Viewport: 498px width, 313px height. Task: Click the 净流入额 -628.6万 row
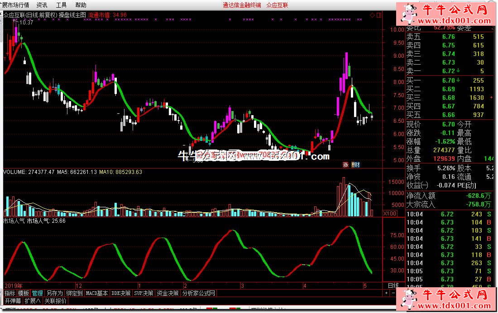tap(449, 196)
